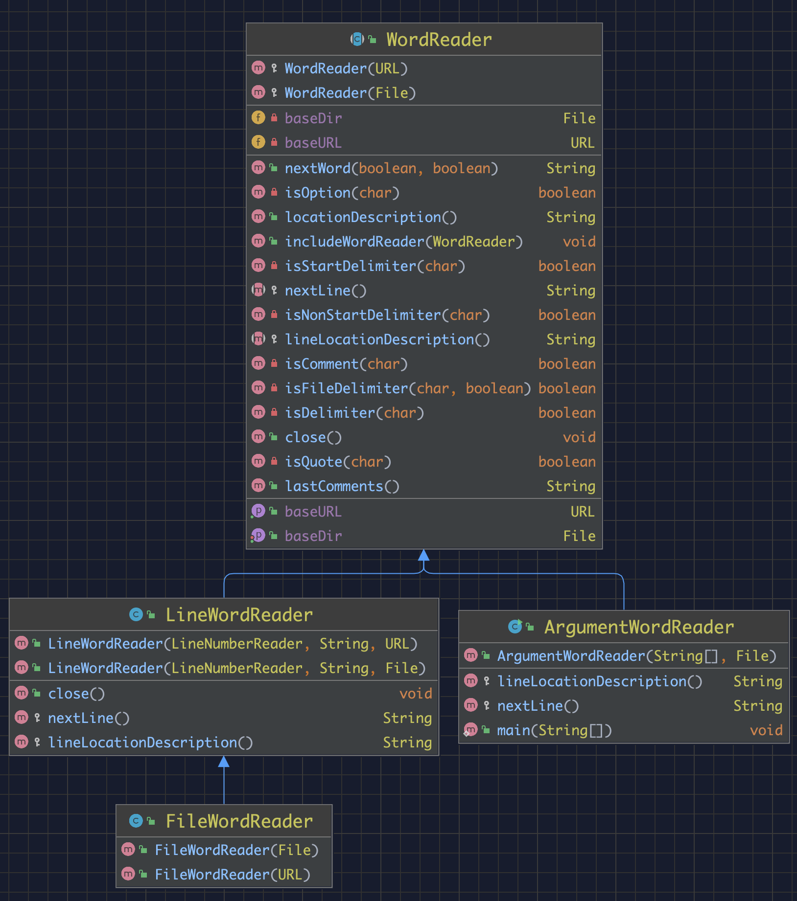Click method icon beside ArgumentWordReader lineLocationDescription()
This screenshot has height=901, width=797.
[471, 681]
